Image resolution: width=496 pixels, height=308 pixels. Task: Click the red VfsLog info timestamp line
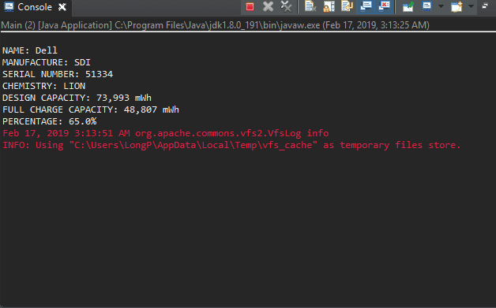166,133
